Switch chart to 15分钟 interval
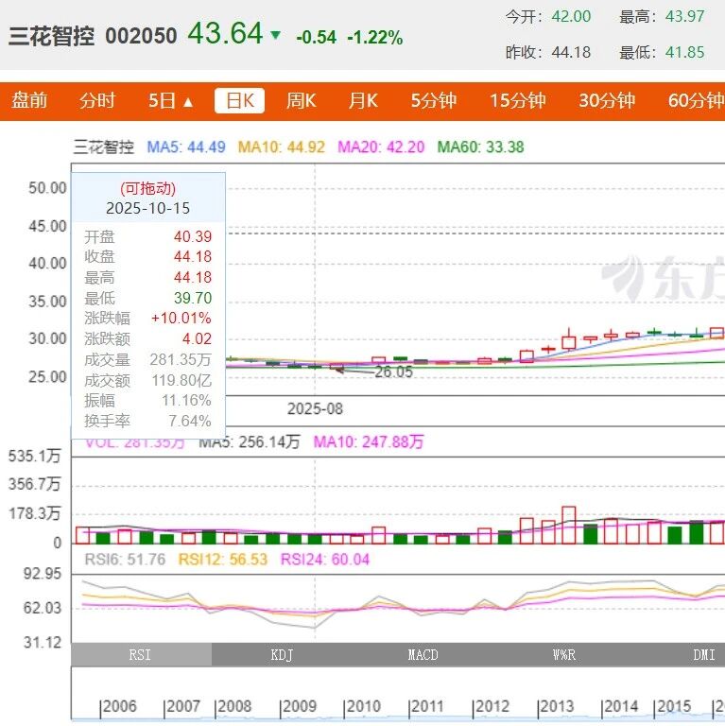The image size is (725, 726). coord(517,100)
